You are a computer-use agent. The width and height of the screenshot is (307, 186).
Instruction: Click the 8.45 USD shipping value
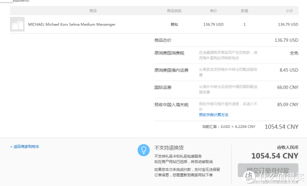(289, 70)
